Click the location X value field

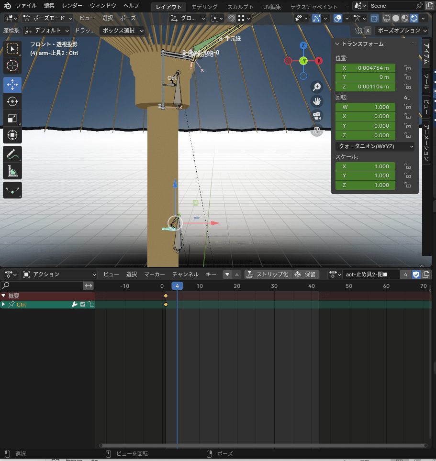[x=365, y=68]
